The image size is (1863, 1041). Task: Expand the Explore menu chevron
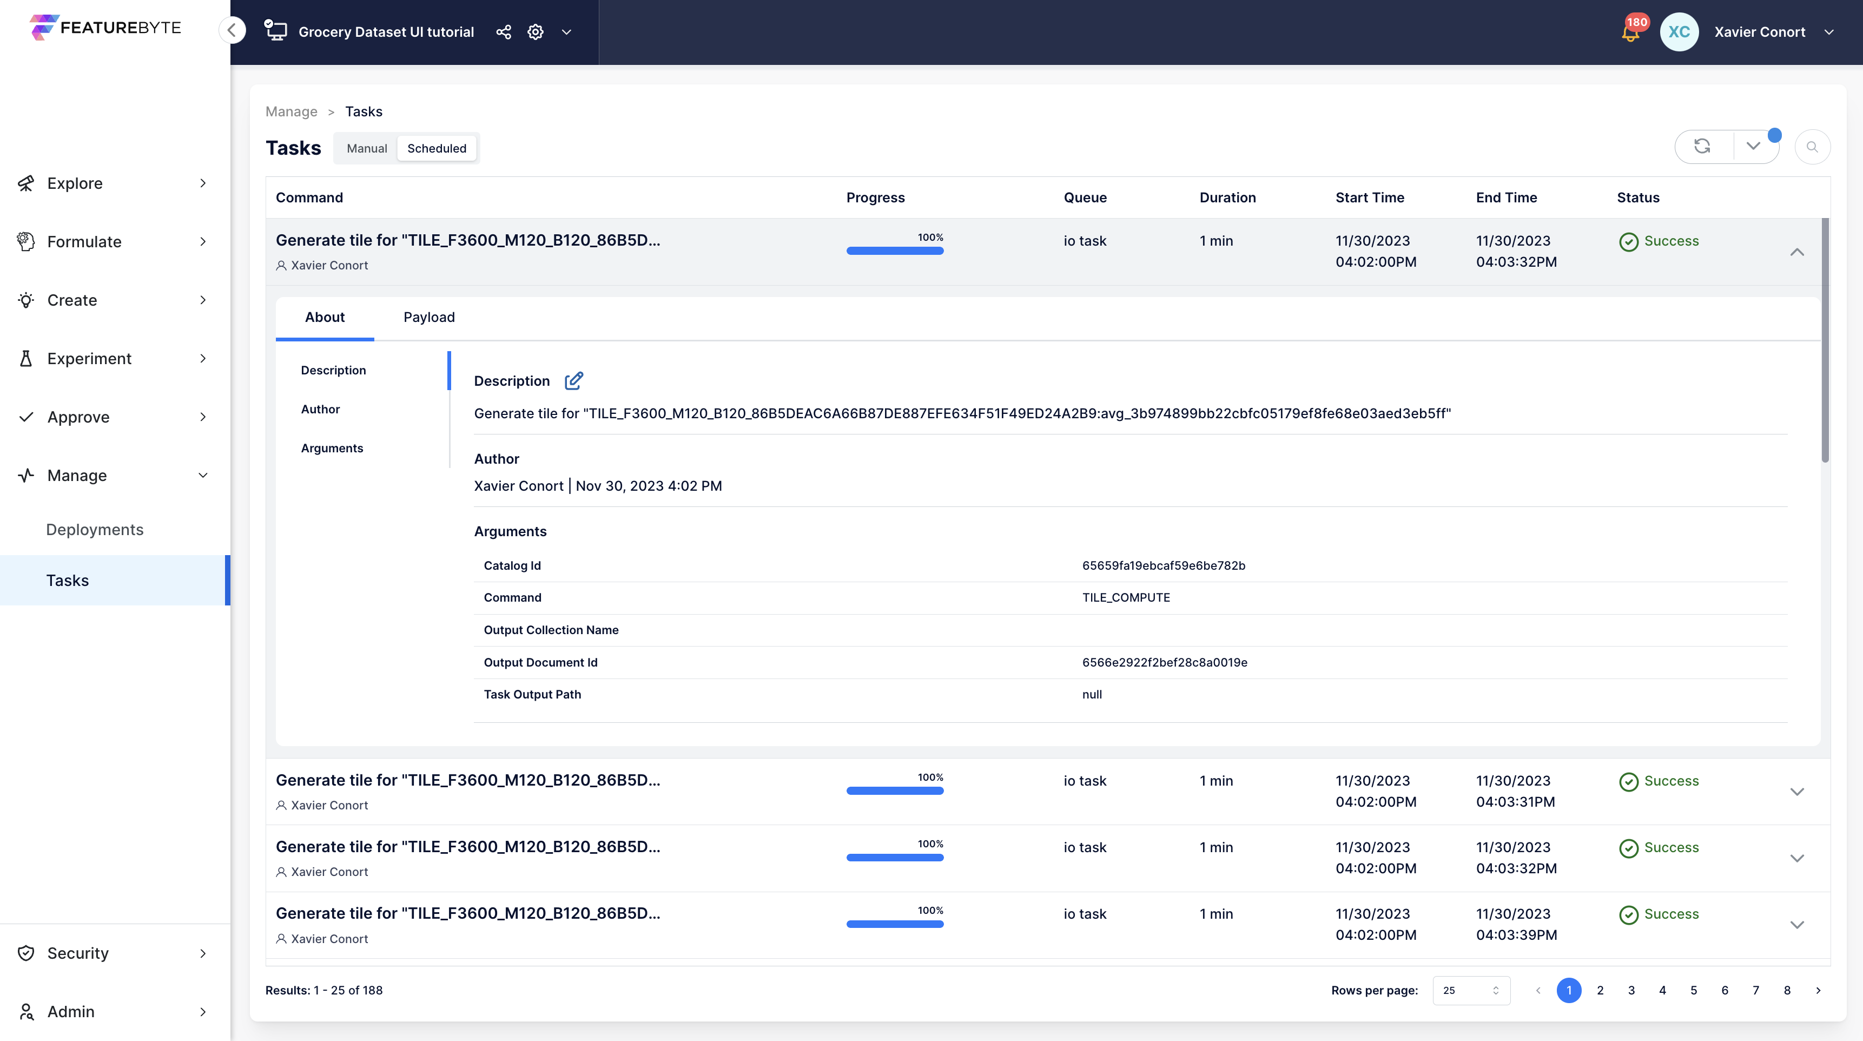(203, 183)
